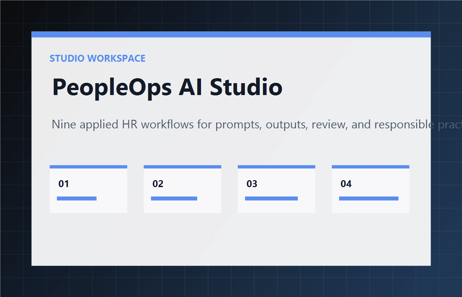
Task: Open workflow card 02
Action: tap(182, 189)
